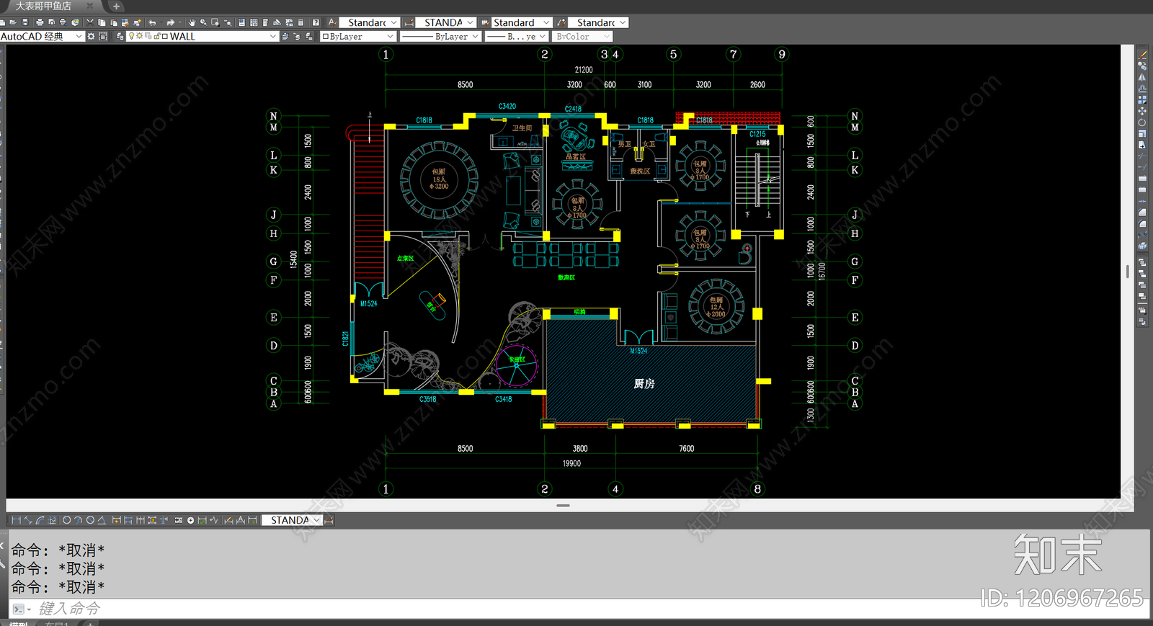The height and width of the screenshot is (626, 1153).
Task: Click the WALL layer color square swatch
Action: pyautogui.click(x=165, y=36)
